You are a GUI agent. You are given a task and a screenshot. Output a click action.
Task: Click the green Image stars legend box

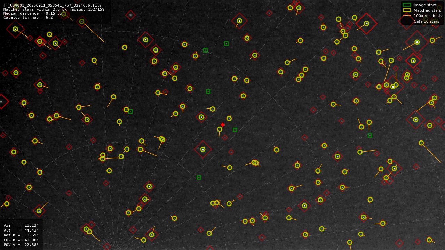coord(407,5)
